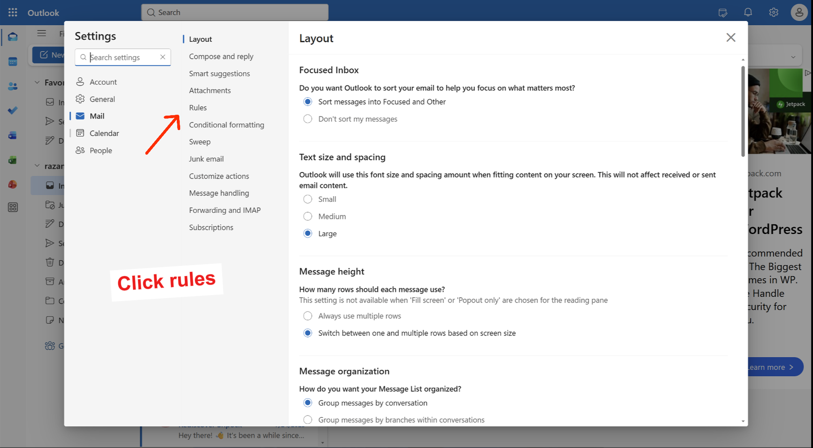Viewport: 813px width, 448px height.
Task: Choose Small text size
Action: (x=307, y=199)
